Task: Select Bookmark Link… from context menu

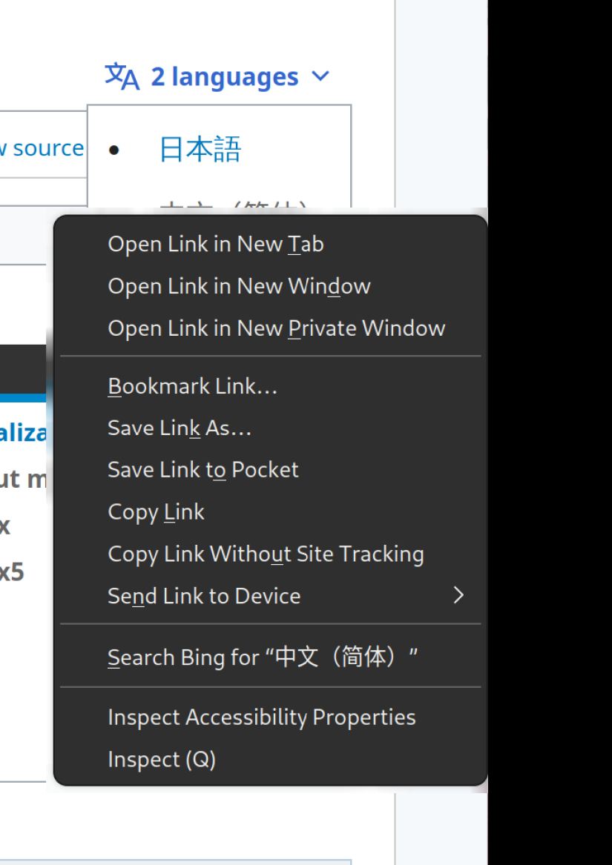Action: coord(192,386)
